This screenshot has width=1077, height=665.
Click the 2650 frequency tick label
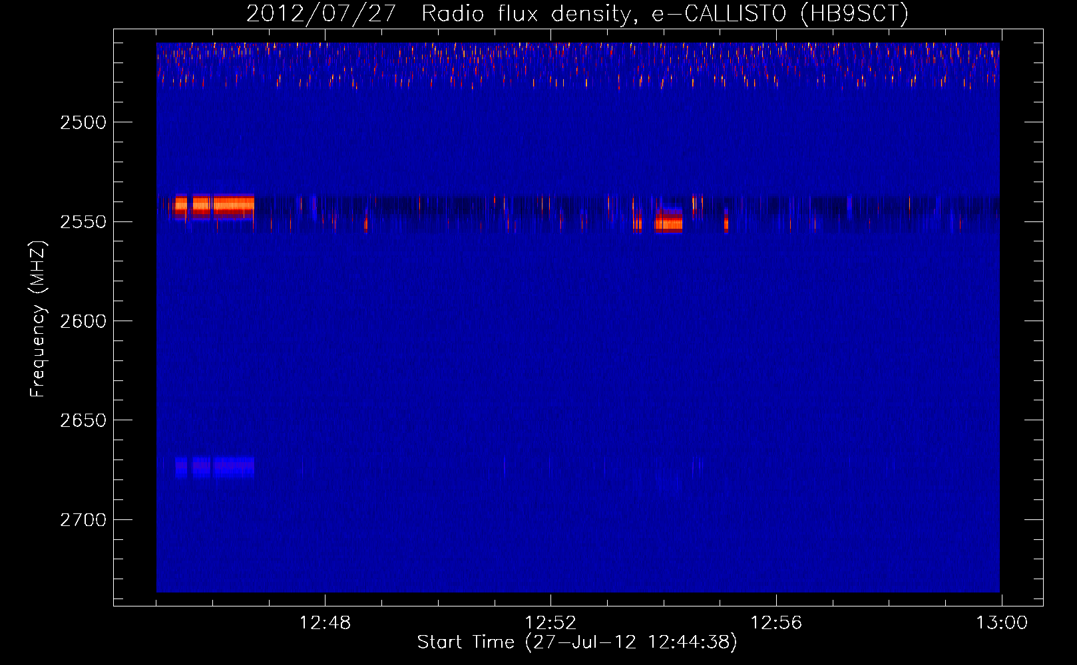[83, 420]
